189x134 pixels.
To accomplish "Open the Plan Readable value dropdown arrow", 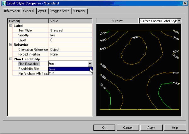I will 90,64.
